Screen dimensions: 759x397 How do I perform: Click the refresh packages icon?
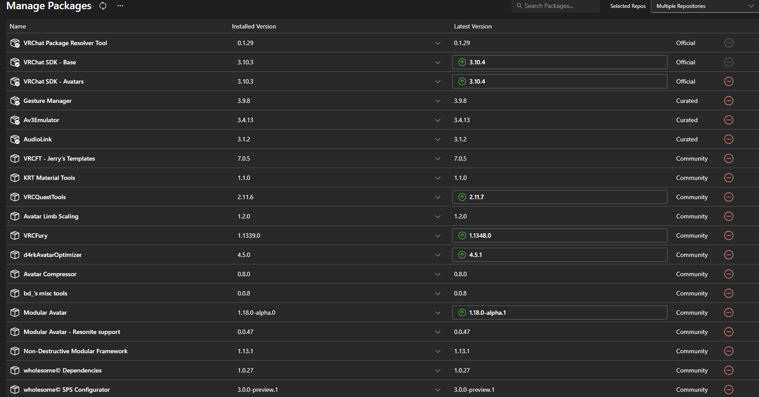[103, 6]
